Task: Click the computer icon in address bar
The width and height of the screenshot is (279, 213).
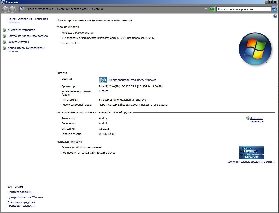Action: click(22, 9)
